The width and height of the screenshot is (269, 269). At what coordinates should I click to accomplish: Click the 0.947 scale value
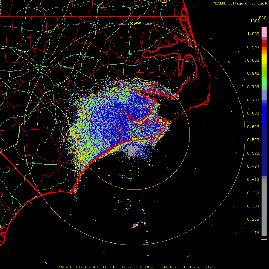253,47
